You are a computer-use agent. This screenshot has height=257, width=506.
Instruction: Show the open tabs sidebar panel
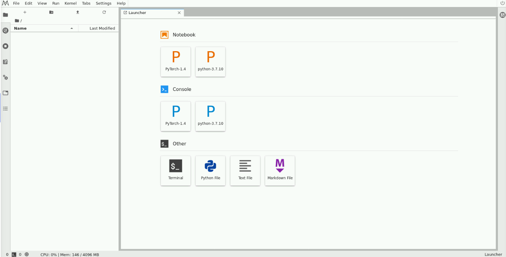click(x=5, y=93)
